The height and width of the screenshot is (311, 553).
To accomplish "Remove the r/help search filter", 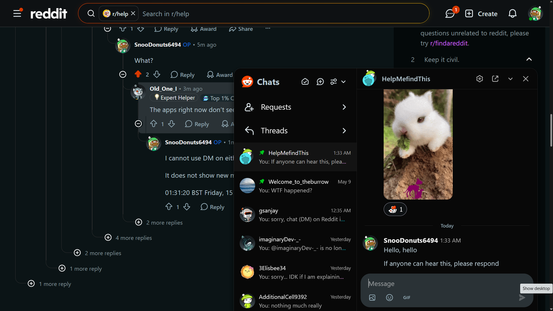I will point(133,14).
